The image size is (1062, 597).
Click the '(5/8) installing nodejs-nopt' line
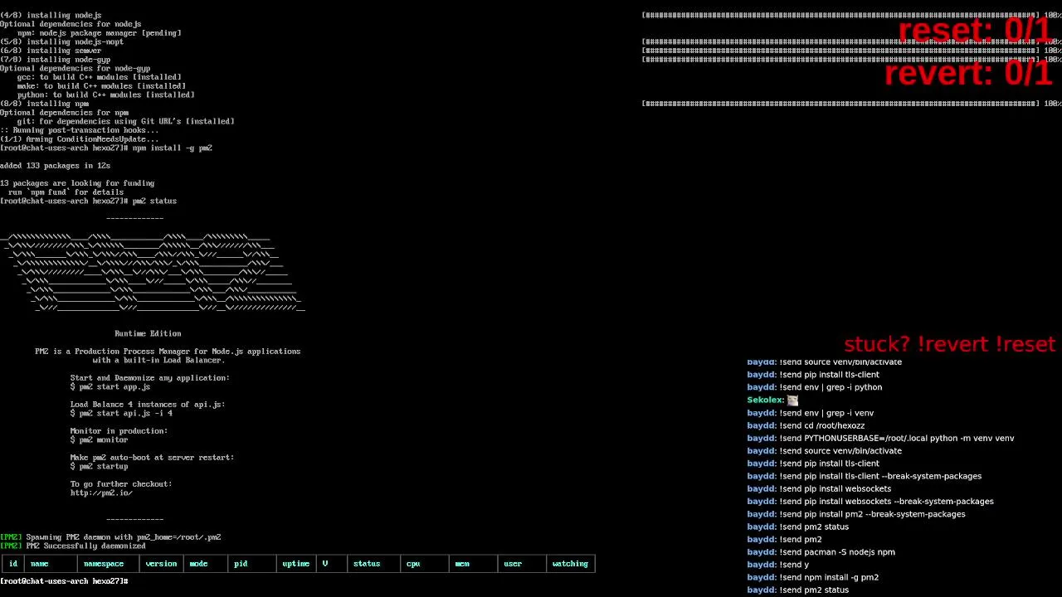[x=61, y=42]
